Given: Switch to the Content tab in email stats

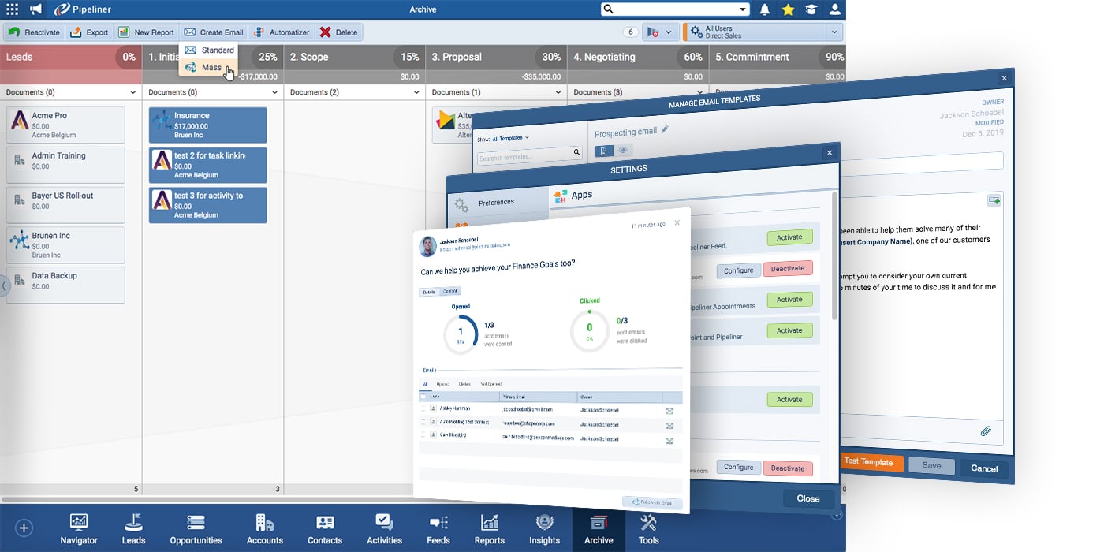Looking at the screenshot, I should pos(449,290).
